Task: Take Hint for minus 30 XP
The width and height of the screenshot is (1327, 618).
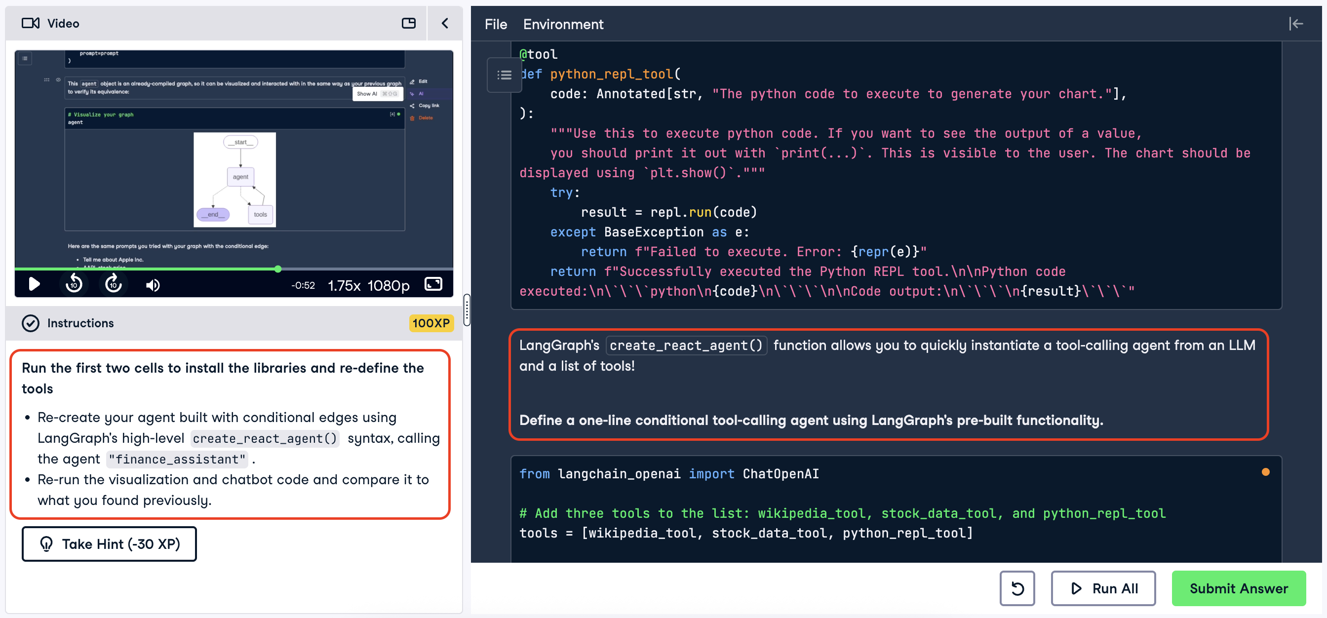Action: pyautogui.click(x=109, y=544)
